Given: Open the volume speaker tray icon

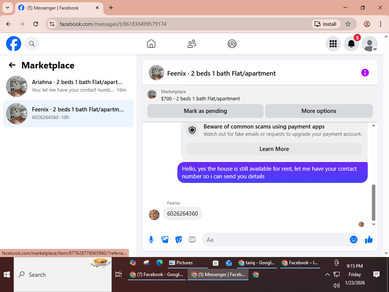Looking at the screenshot, I should tap(337, 285).
